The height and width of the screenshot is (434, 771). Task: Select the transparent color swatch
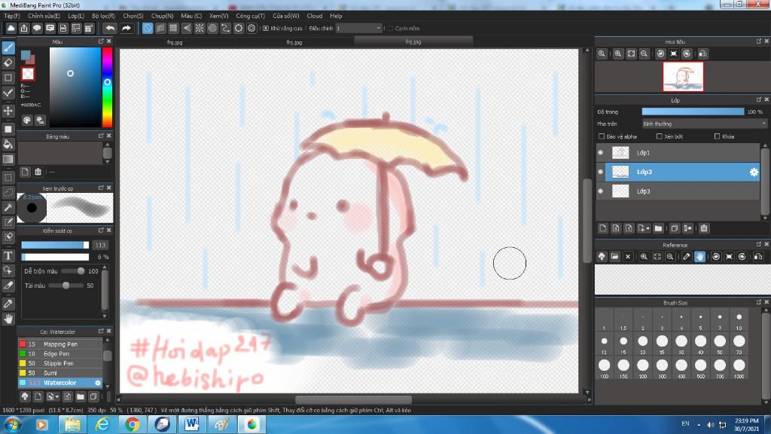click(28, 74)
